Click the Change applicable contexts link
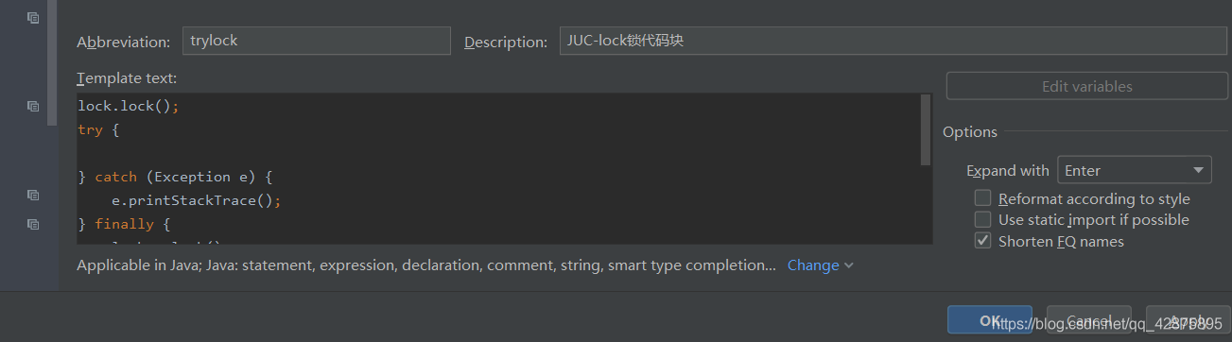Screen dimensions: 1232x342 813,265
